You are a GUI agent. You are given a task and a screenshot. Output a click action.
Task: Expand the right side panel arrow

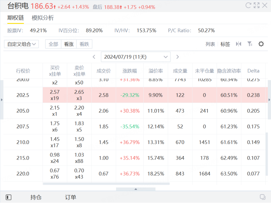[269, 100]
